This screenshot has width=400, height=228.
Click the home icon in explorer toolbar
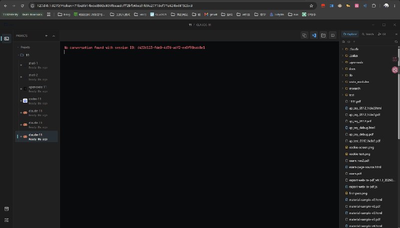click(343, 42)
